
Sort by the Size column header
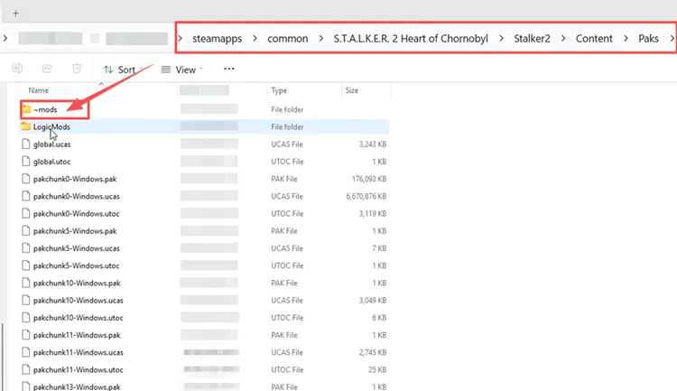pyautogui.click(x=352, y=90)
